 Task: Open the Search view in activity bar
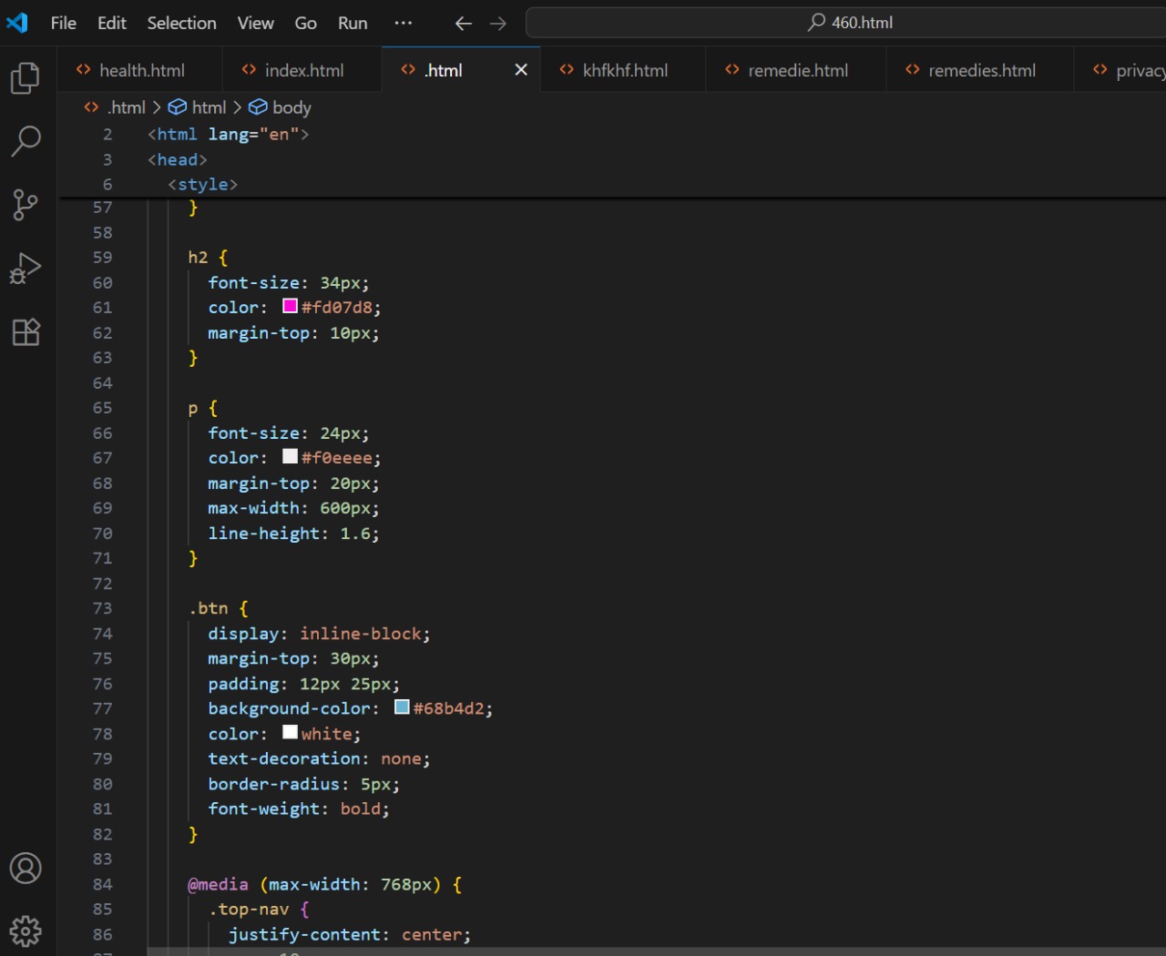26,141
